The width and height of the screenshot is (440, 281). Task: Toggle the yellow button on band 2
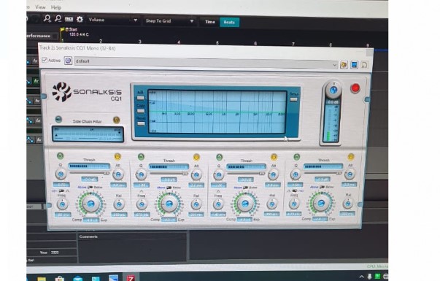(x=196, y=157)
